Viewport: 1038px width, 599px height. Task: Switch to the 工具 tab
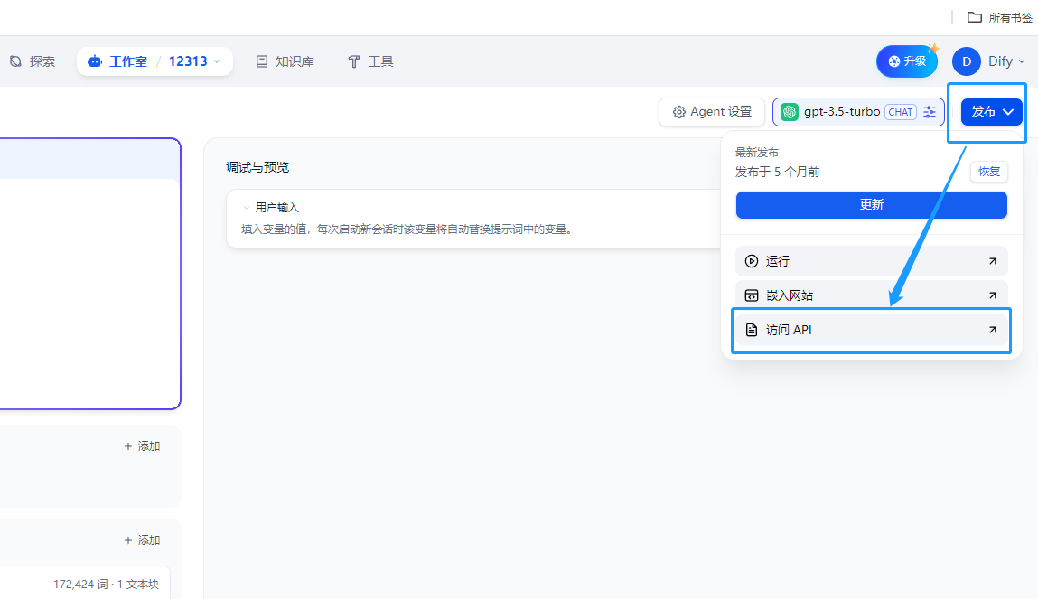[370, 61]
